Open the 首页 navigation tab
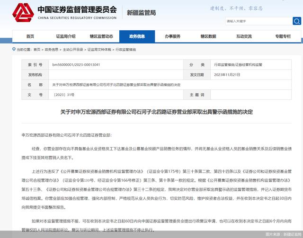 coord(30,36)
